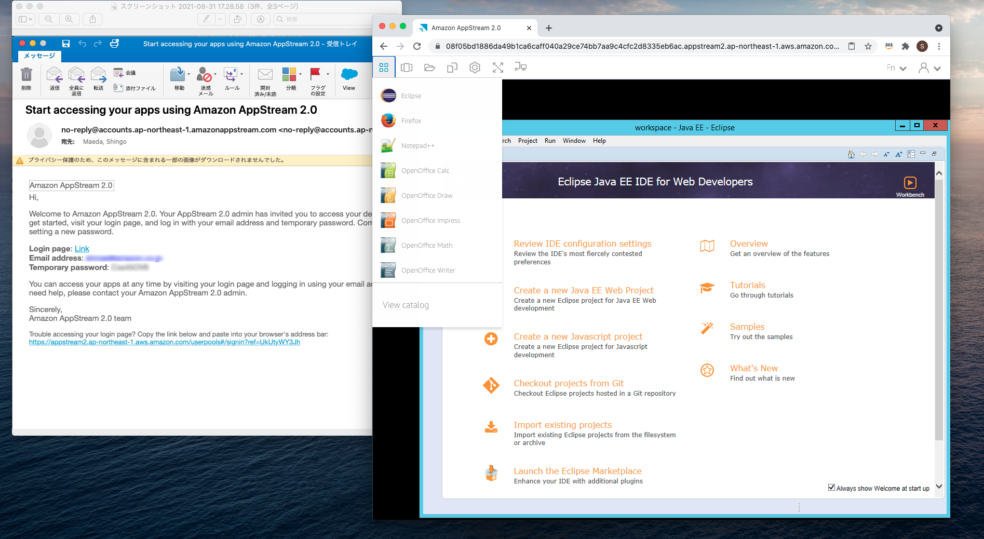984x539 pixels.
Task: Click the AppStream clipboard copy icon
Action: [x=452, y=68]
